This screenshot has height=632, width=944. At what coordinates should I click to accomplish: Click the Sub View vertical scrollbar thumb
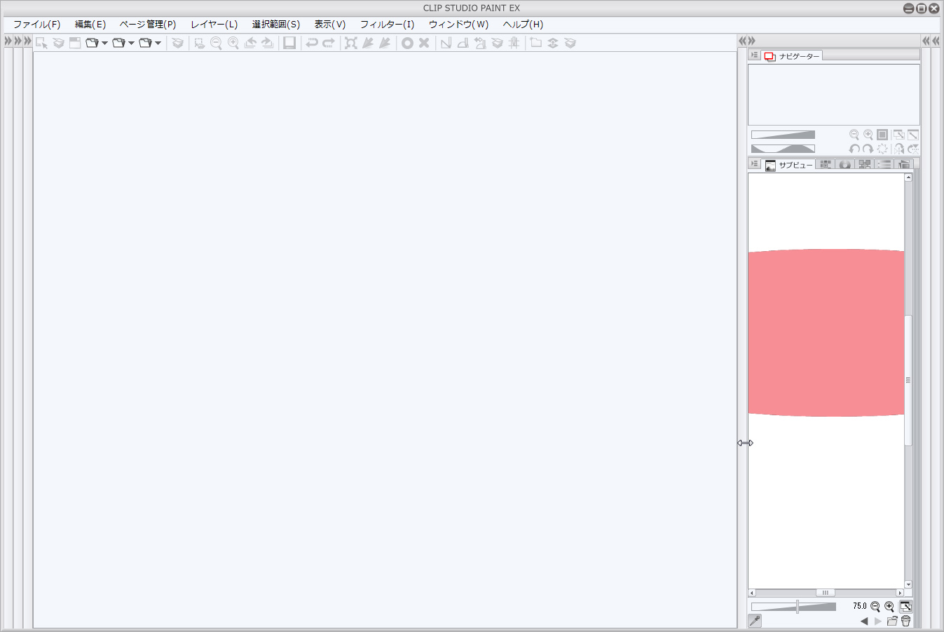(908, 381)
